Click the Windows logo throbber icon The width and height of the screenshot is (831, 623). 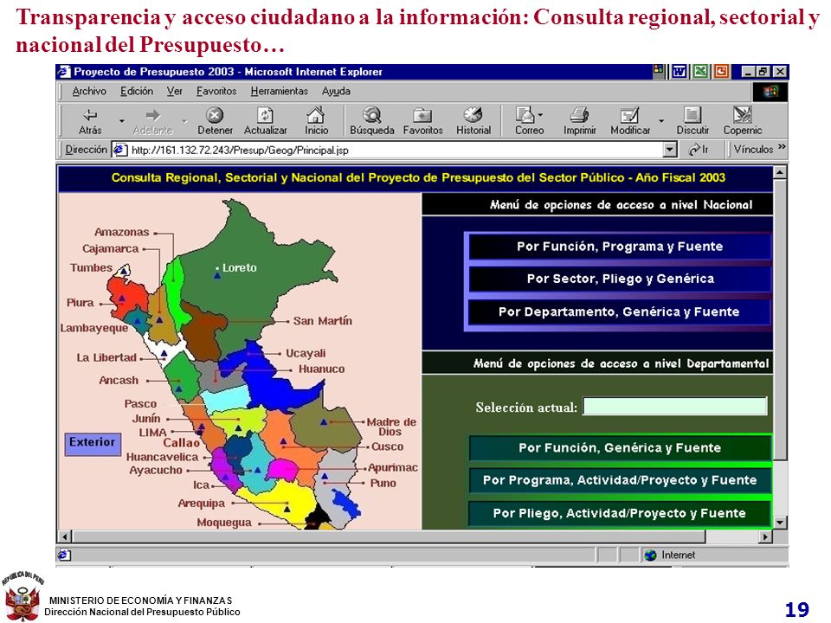pos(770,92)
